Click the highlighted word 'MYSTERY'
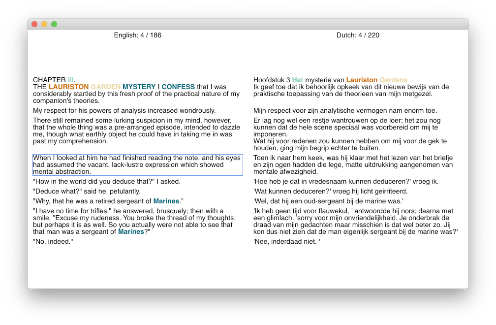 139,87
